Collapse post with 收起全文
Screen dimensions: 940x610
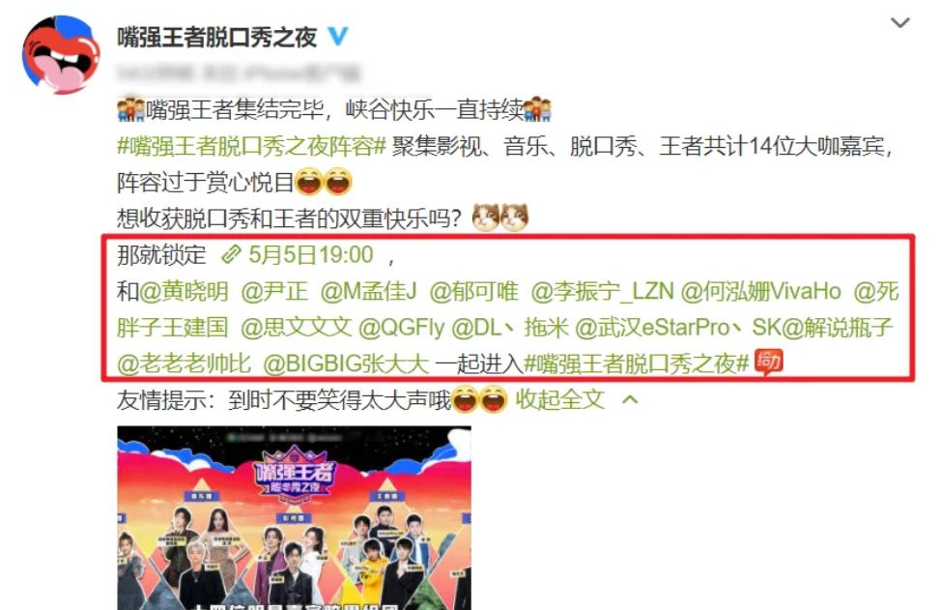pos(560,399)
